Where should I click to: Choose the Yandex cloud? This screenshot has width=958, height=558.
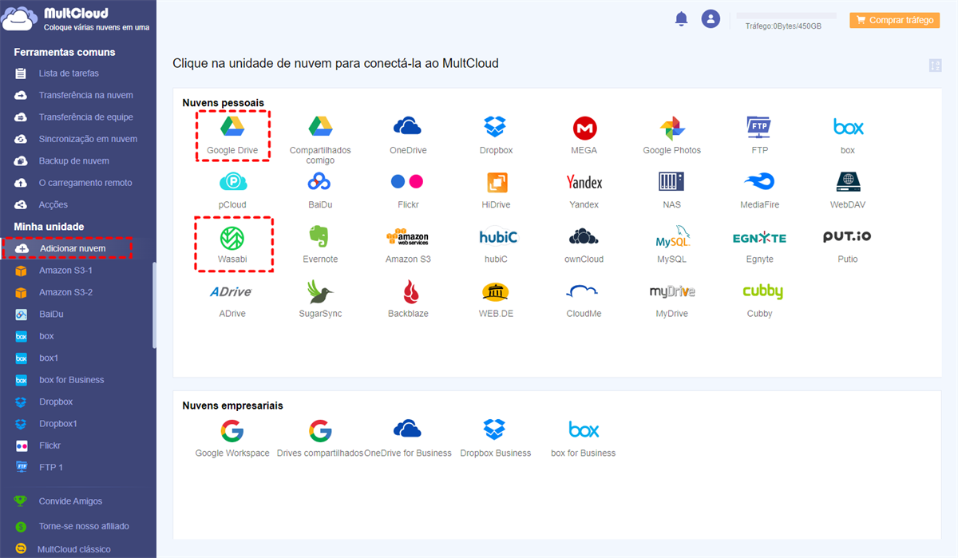point(584,190)
